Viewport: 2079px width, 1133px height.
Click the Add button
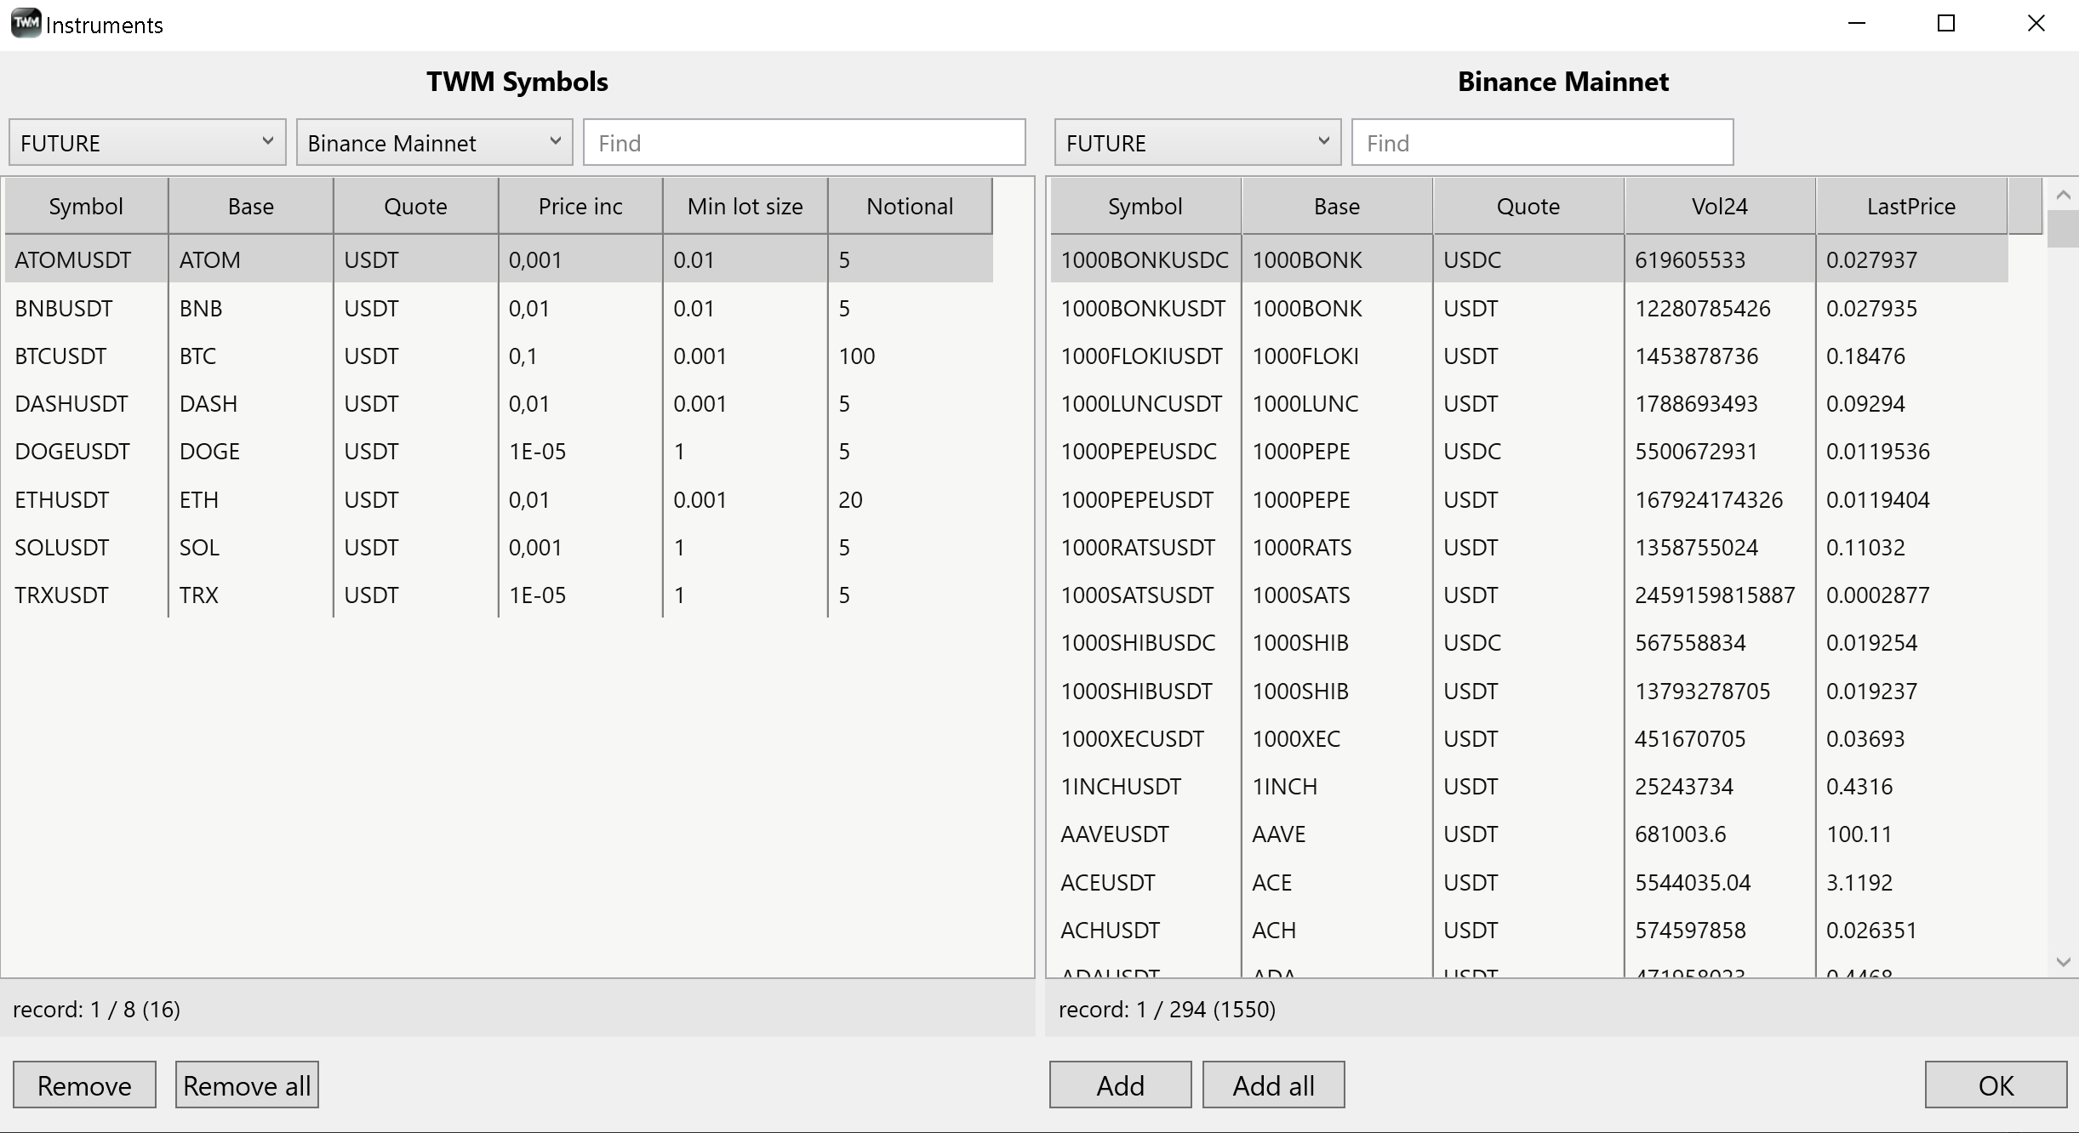[x=1120, y=1085]
